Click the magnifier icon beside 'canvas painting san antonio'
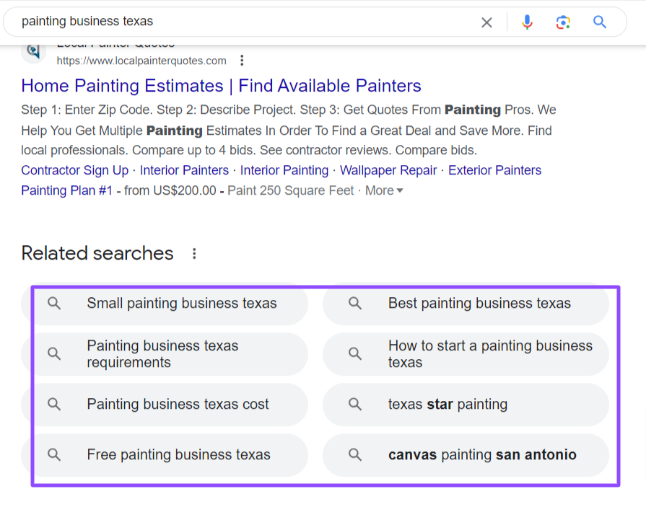This screenshot has height=507, width=646. pyautogui.click(x=354, y=455)
